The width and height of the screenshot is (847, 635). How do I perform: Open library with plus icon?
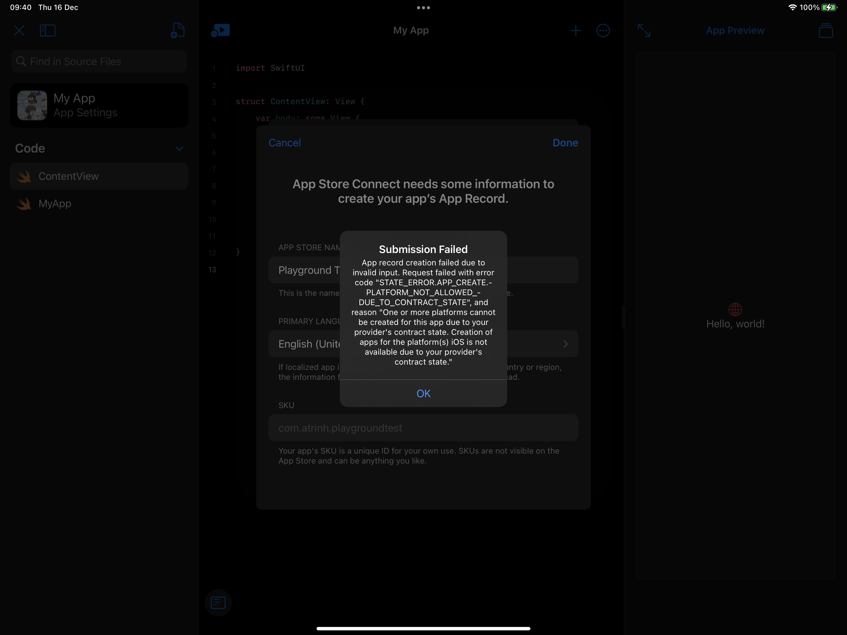(x=575, y=31)
